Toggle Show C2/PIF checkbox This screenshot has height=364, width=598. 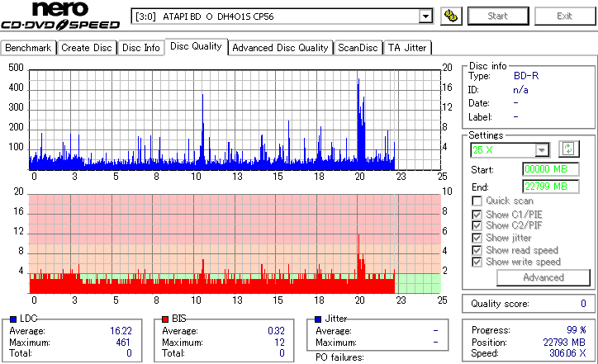coord(477,225)
